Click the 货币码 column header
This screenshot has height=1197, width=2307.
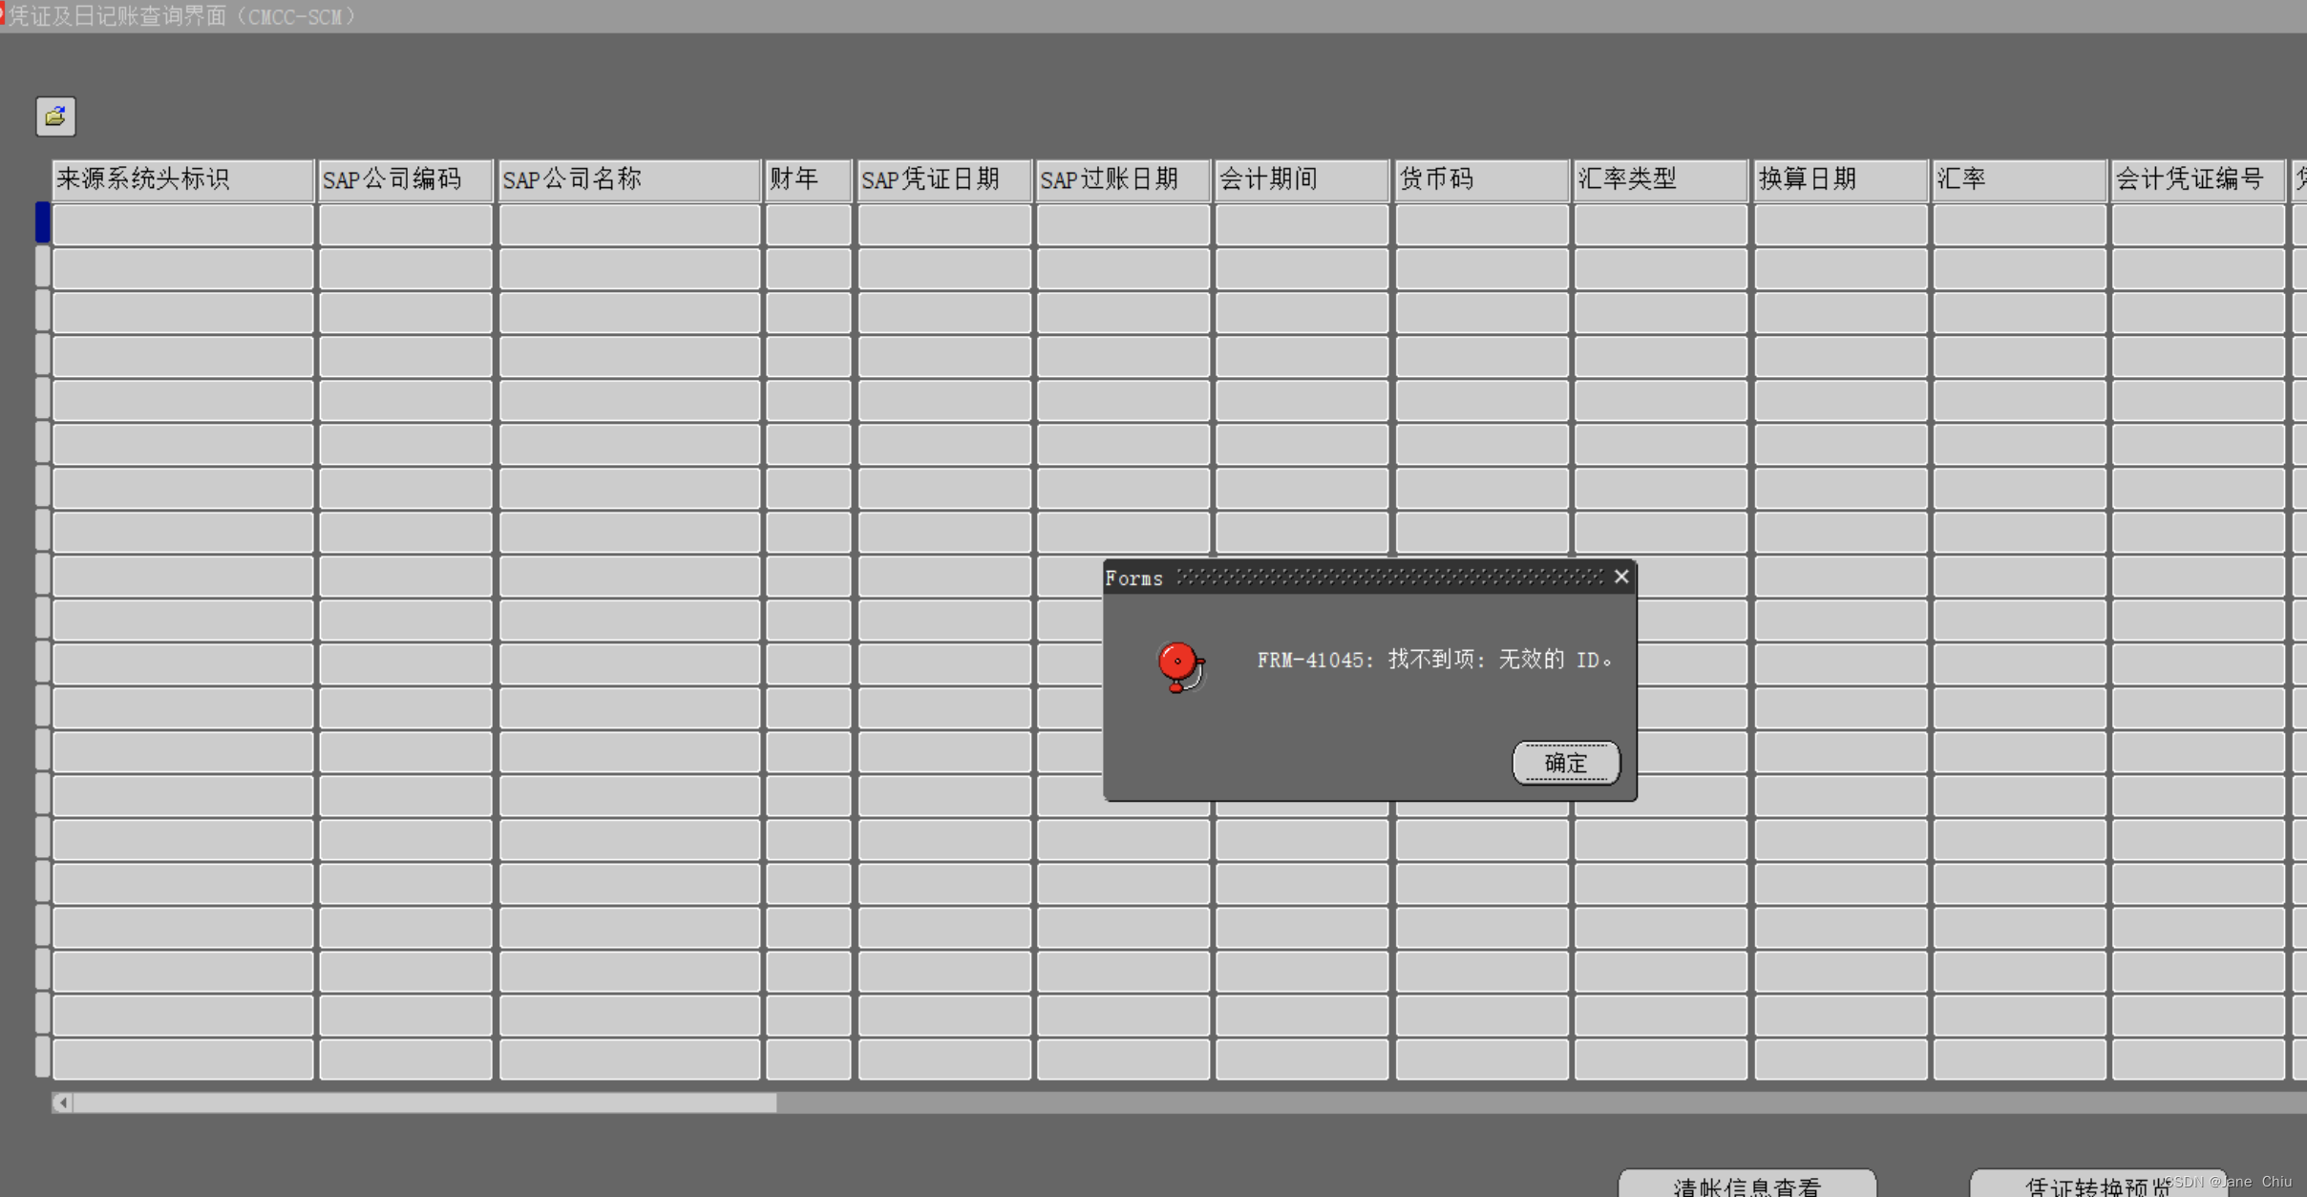pyautogui.click(x=1480, y=179)
